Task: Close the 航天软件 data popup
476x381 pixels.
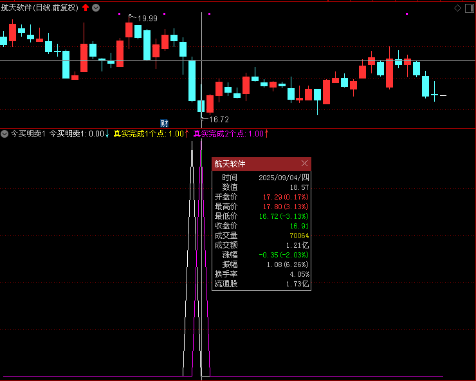Action: (x=304, y=163)
